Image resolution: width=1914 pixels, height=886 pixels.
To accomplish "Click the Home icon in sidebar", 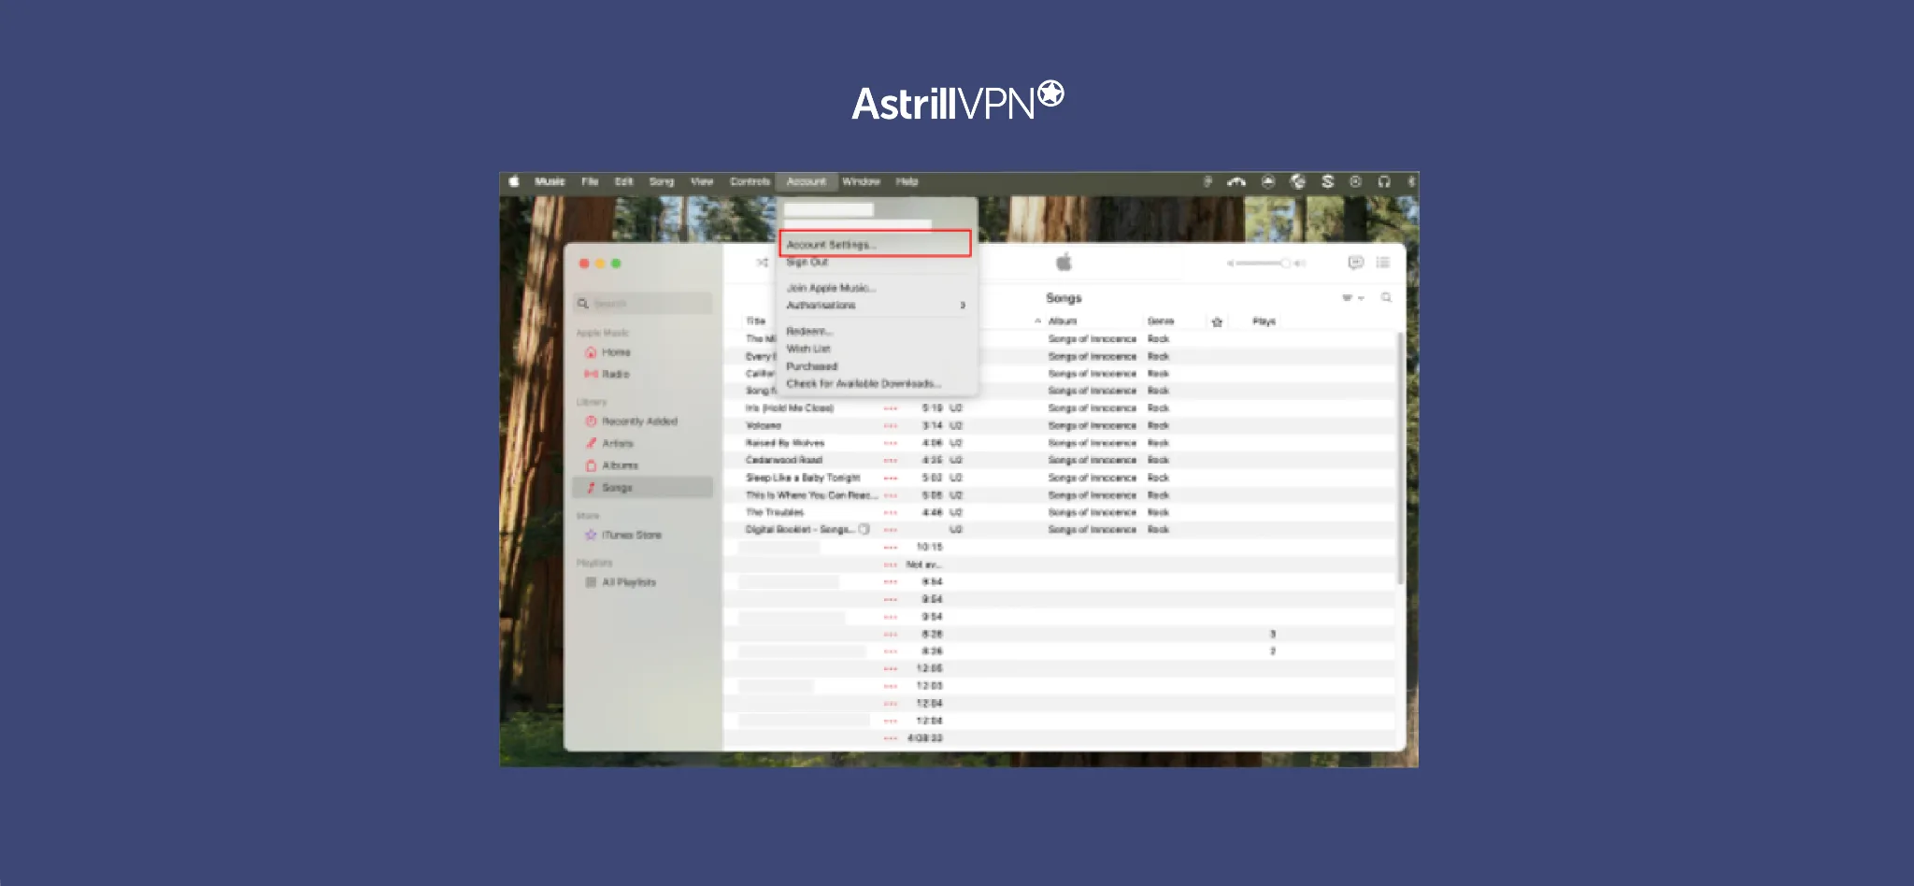I will click(591, 352).
